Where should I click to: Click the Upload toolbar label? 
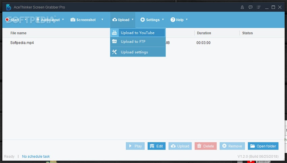tap(124, 20)
